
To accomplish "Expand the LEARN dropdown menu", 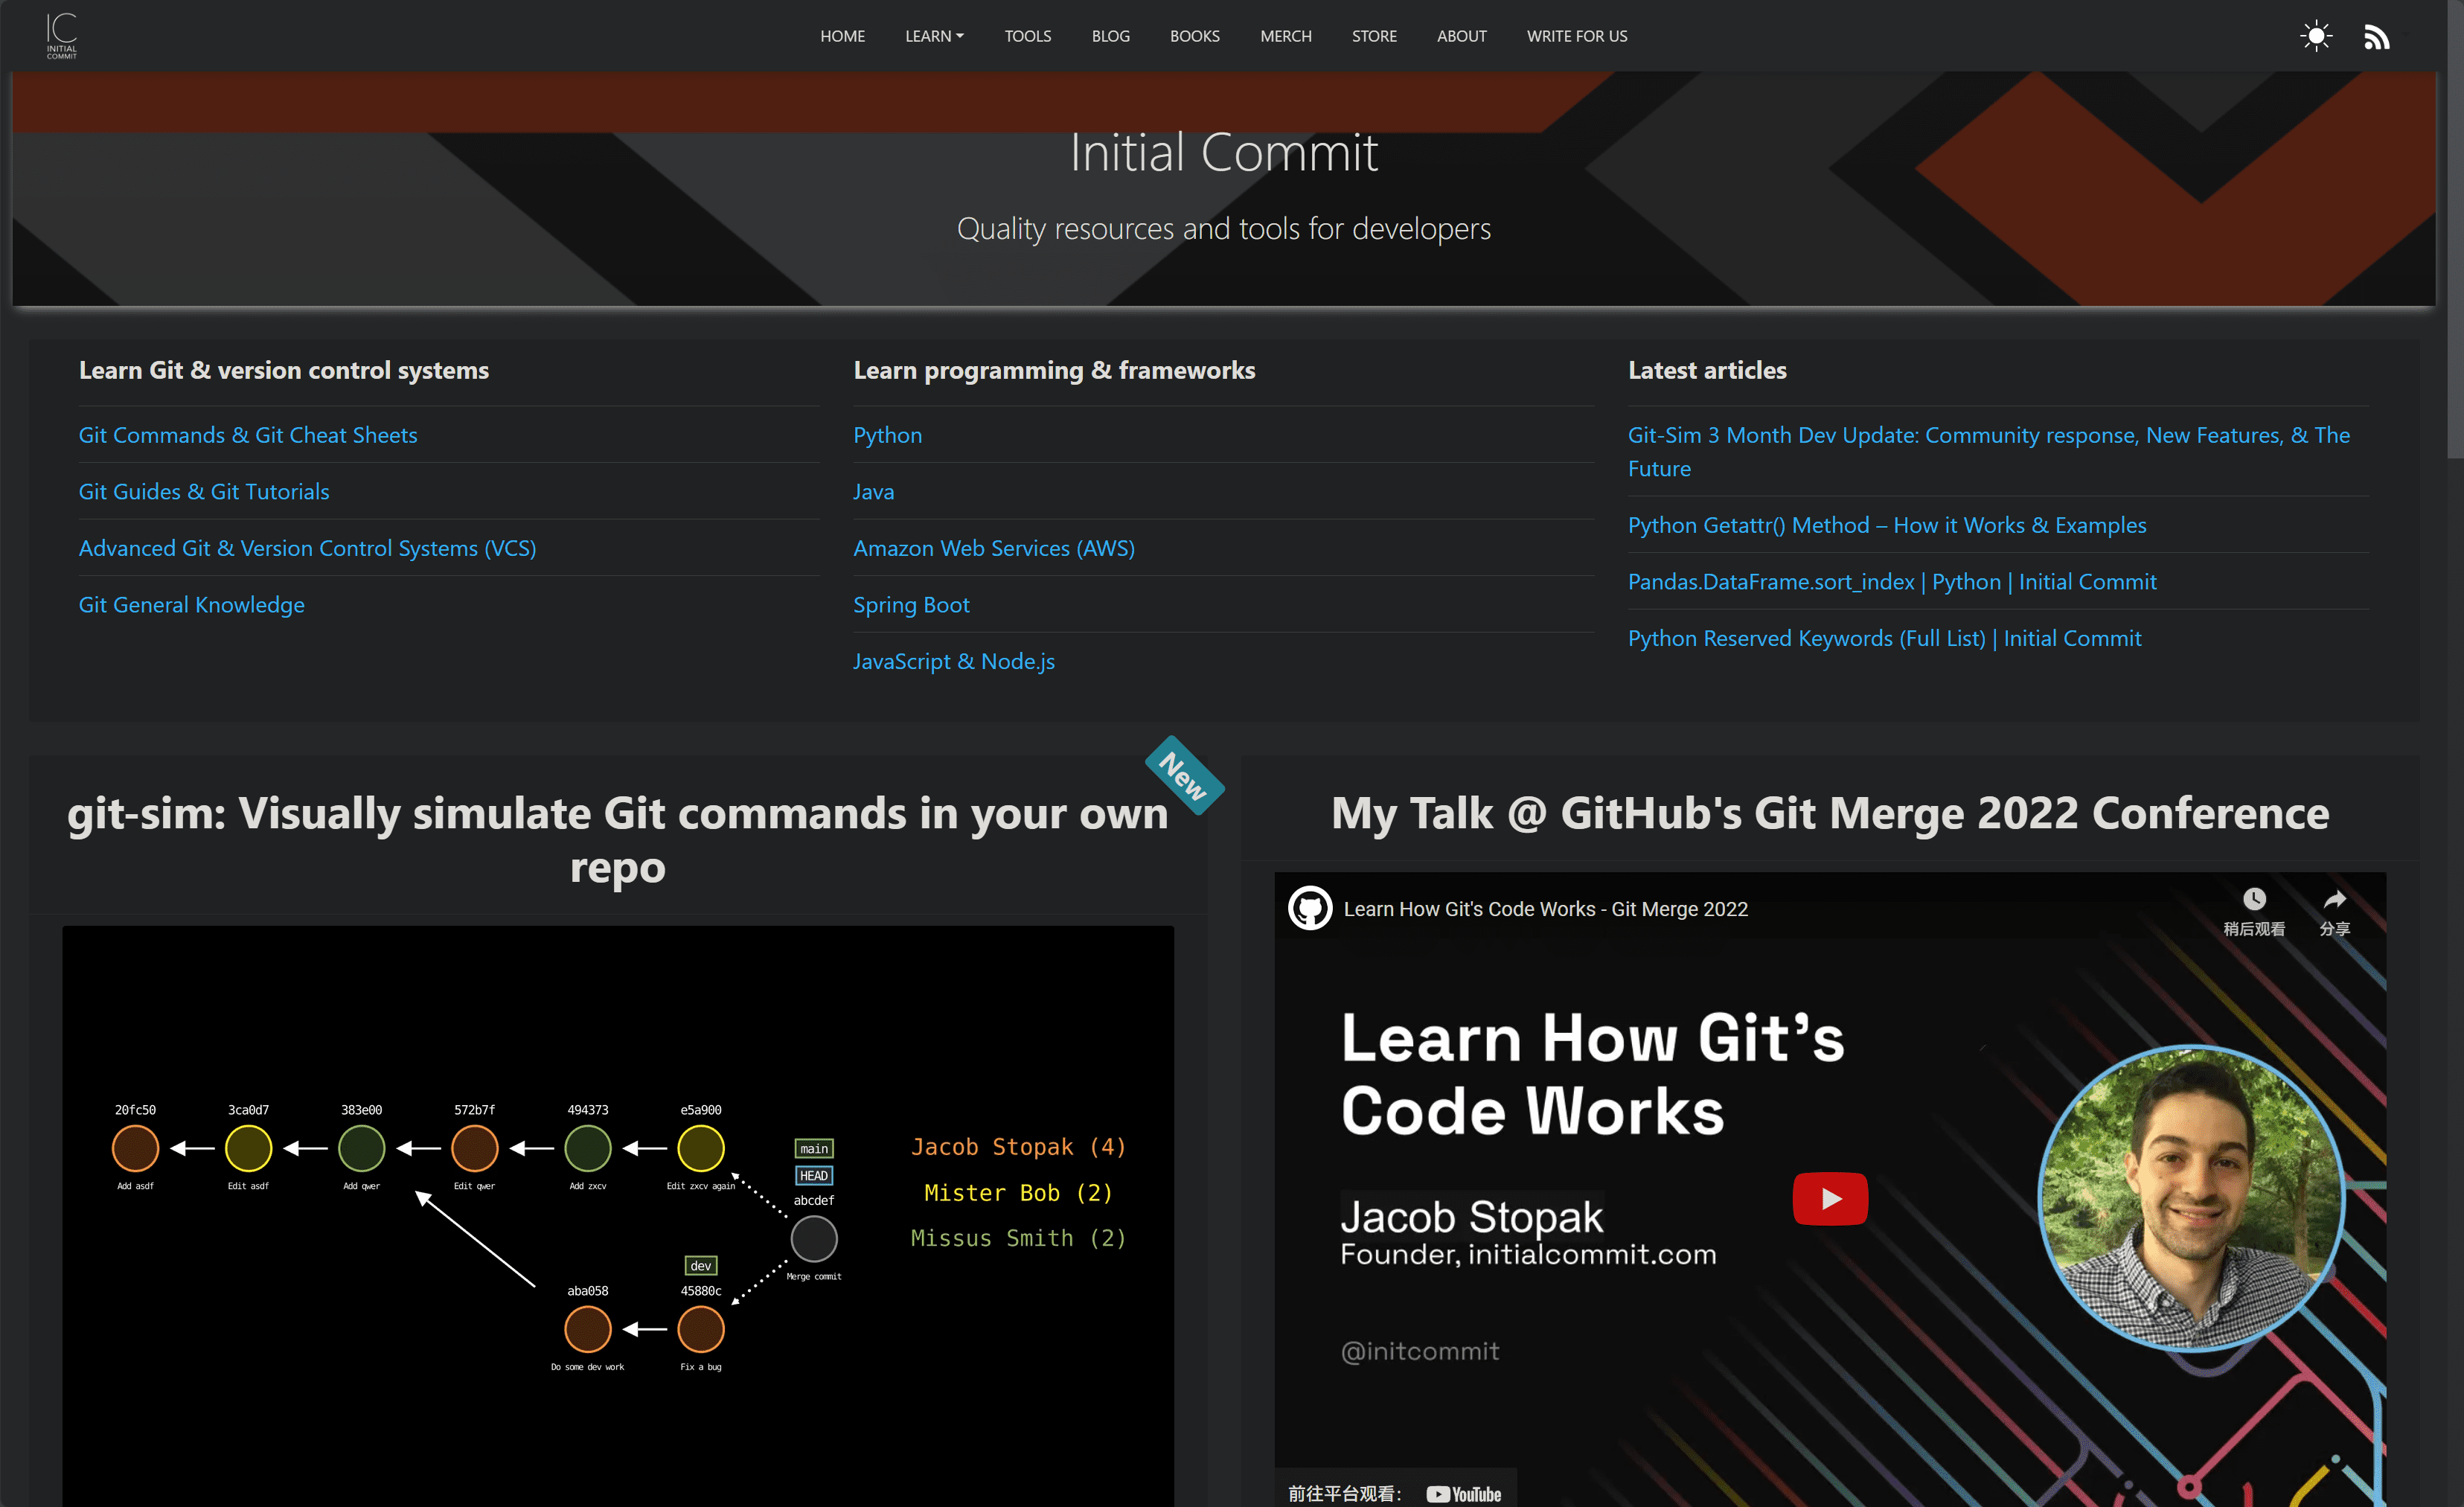I will pos(934,35).
